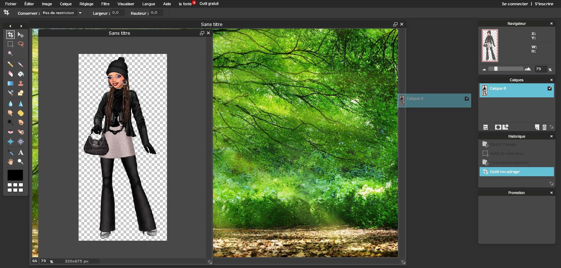Open the Filtre menu
The image size is (561, 268).
[105, 4]
